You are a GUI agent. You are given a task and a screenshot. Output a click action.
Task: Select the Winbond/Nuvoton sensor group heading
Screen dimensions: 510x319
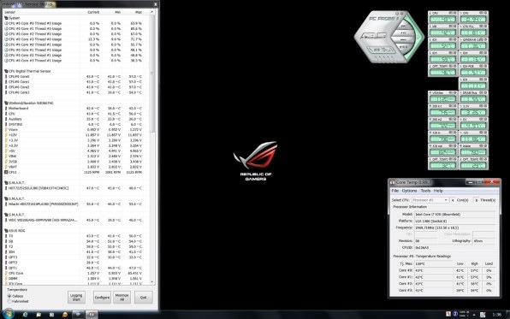click(x=30, y=103)
